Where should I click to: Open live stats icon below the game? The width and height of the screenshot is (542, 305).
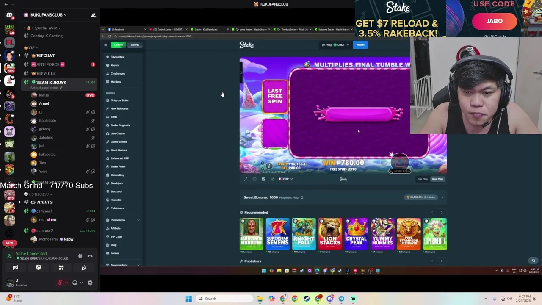point(263,179)
